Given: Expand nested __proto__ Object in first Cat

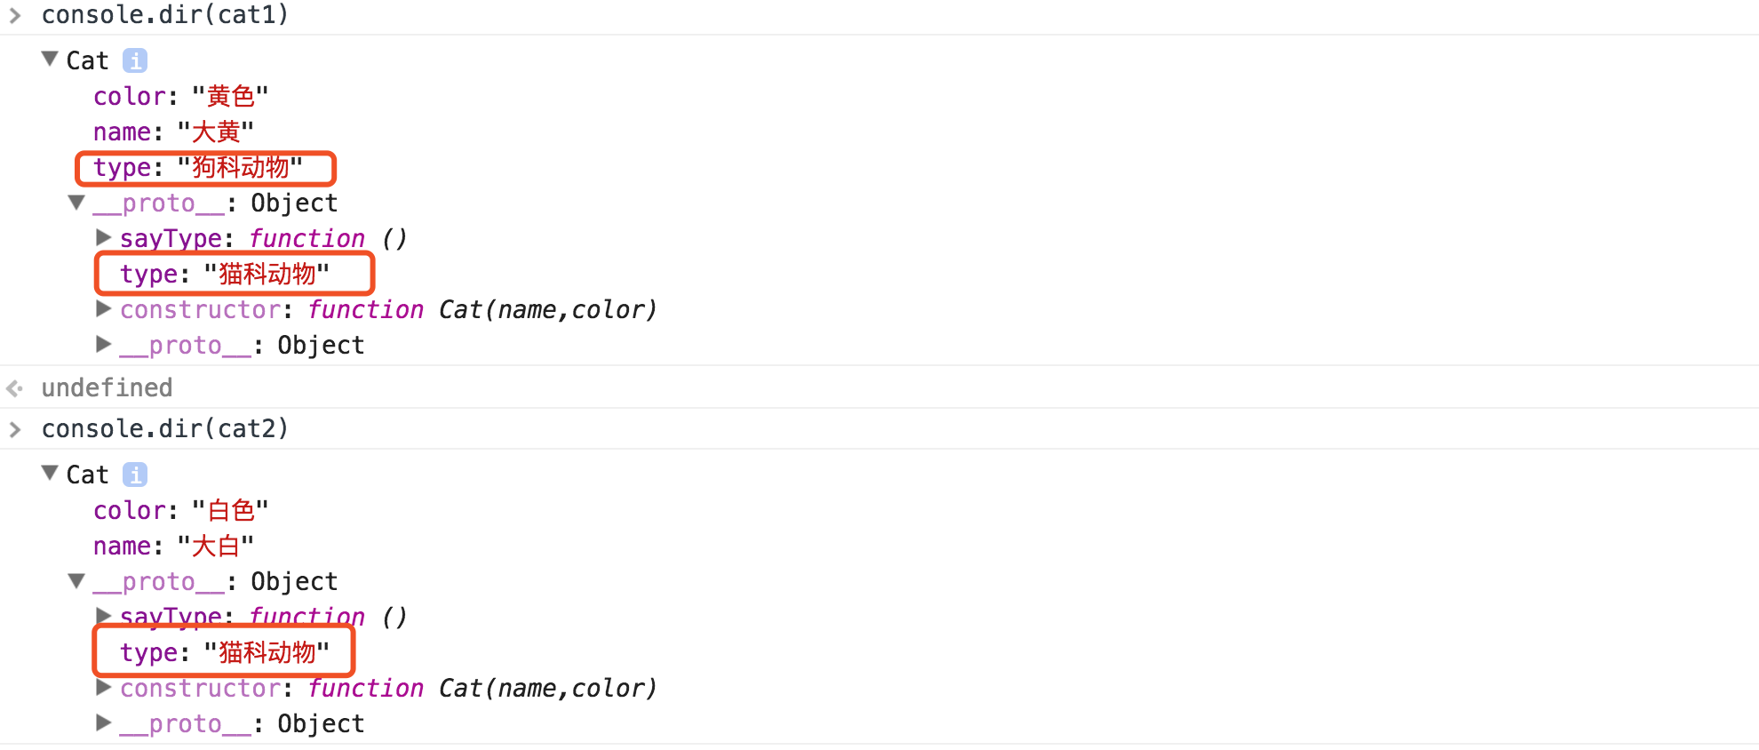Looking at the screenshot, I should pyautogui.click(x=104, y=345).
